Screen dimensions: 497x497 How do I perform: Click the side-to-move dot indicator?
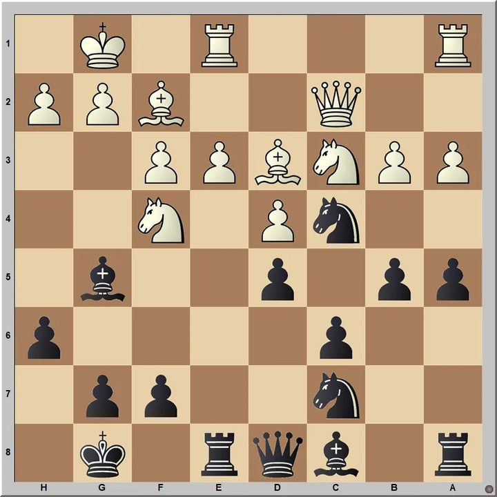(489, 489)
